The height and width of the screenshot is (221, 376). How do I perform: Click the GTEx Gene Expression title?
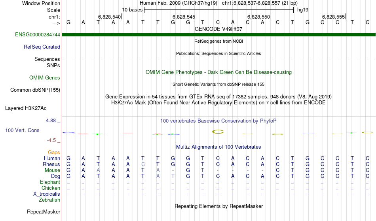(218, 97)
